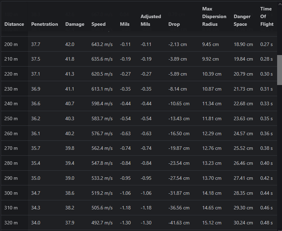Screen dimensions: 282x231
Task: Select the Damage column header
Action: [75, 24]
